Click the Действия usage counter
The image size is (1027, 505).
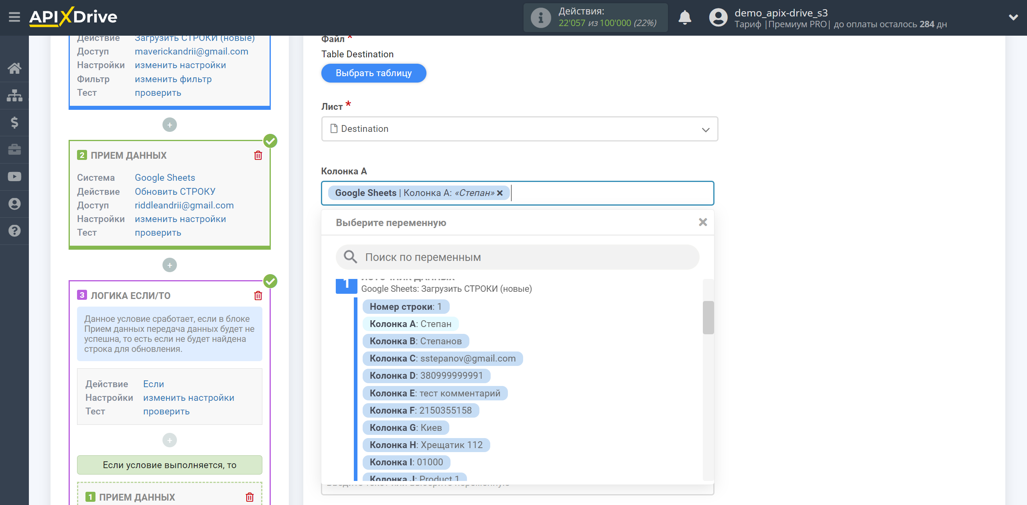coord(595,18)
